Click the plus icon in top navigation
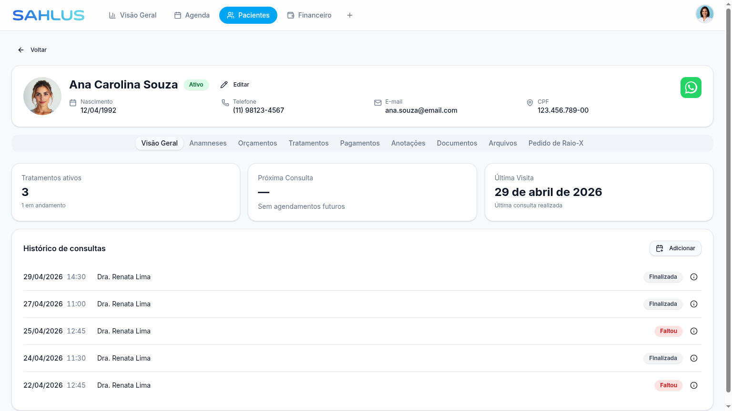732x411 pixels. (350, 15)
